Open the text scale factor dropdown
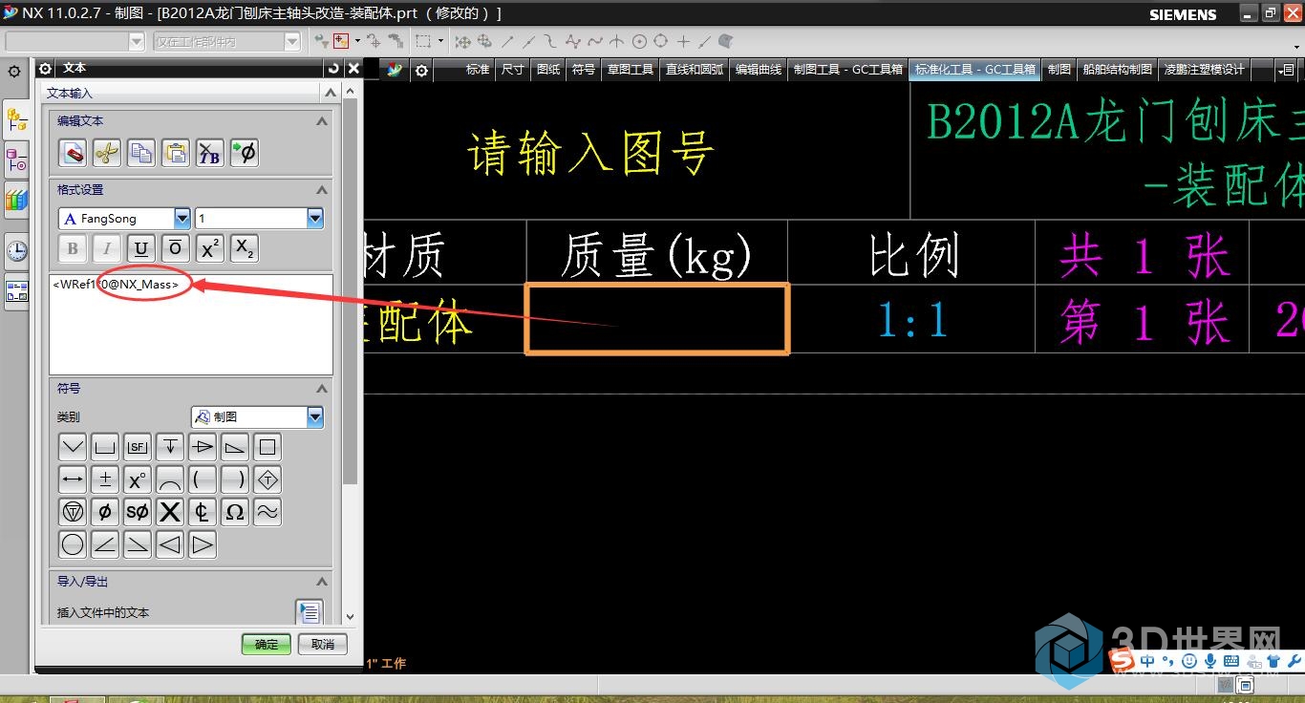Image resolution: width=1305 pixels, height=703 pixels. pos(315,219)
